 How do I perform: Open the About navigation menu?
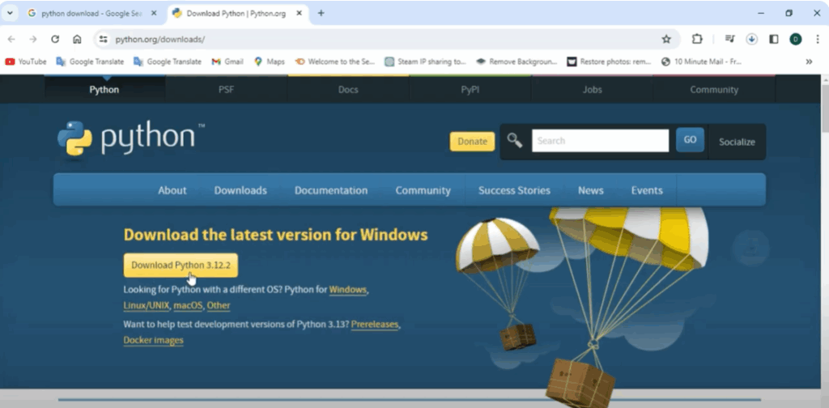[172, 190]
